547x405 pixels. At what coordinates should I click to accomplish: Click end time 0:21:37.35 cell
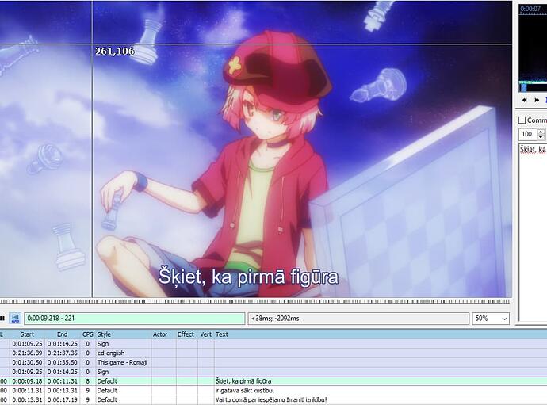coord(63,353)
